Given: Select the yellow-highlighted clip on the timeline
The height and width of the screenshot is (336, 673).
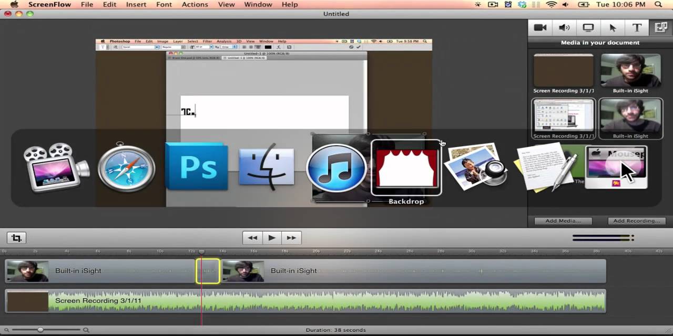Looking at the screenshot, I should pos(208,271).
